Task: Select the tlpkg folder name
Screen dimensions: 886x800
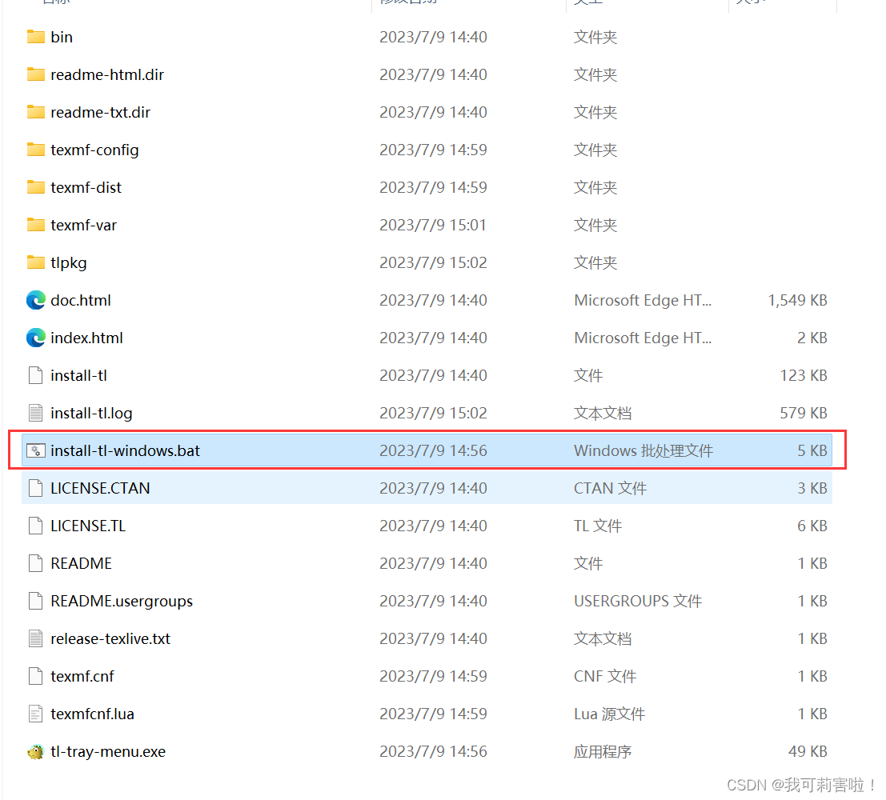Action: tap(68, 262)
